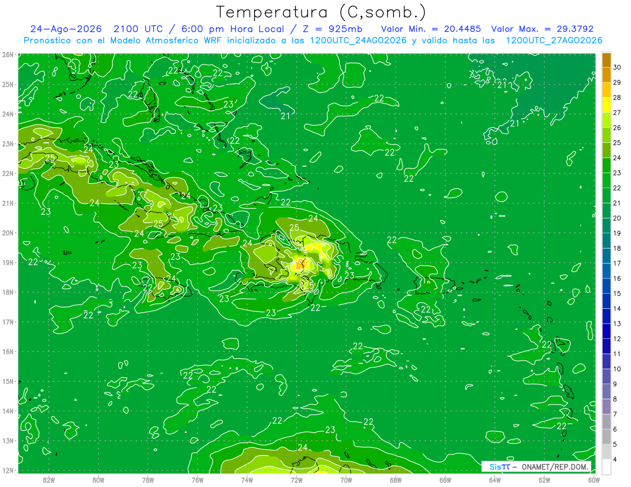
Task: Click the "24N" latitude axis label
Action: (8, 114)
